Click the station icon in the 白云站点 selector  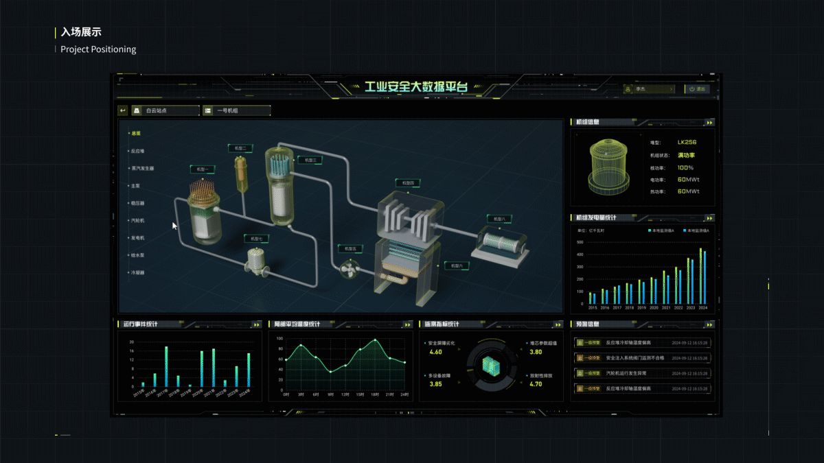[x=137, y=110]
